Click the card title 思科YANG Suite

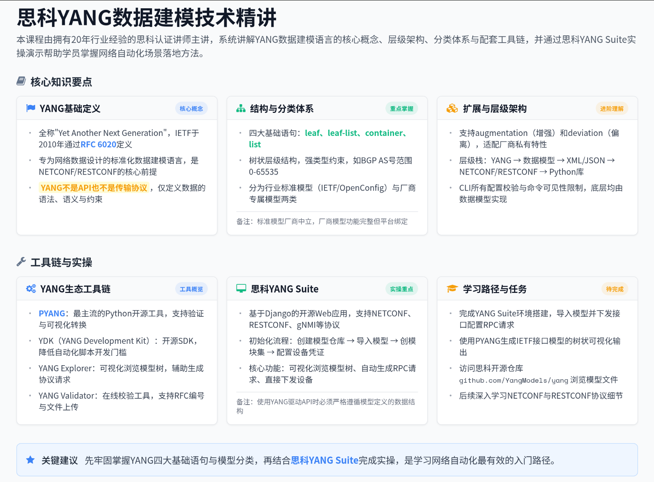pos(285,289)
